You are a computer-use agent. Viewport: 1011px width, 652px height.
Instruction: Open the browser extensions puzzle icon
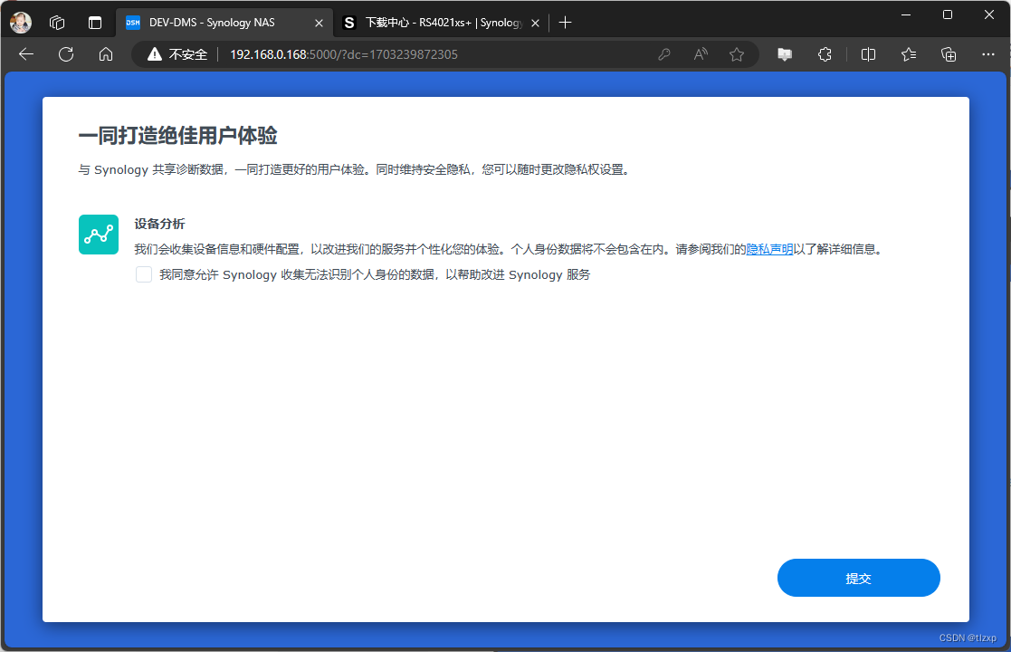tap(825, 55)
